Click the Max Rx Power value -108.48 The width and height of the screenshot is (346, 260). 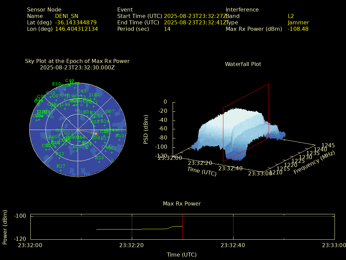[x=298, y=29]
